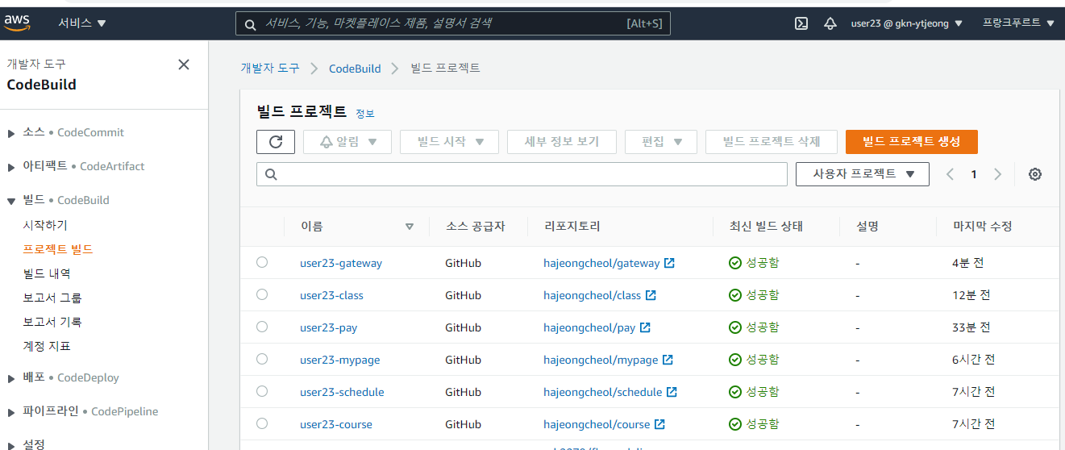Image resolution: width=1065 pixels, height=450 pixels.
Task: Select the user23-course radio button
Action: (x=262, y=423)
